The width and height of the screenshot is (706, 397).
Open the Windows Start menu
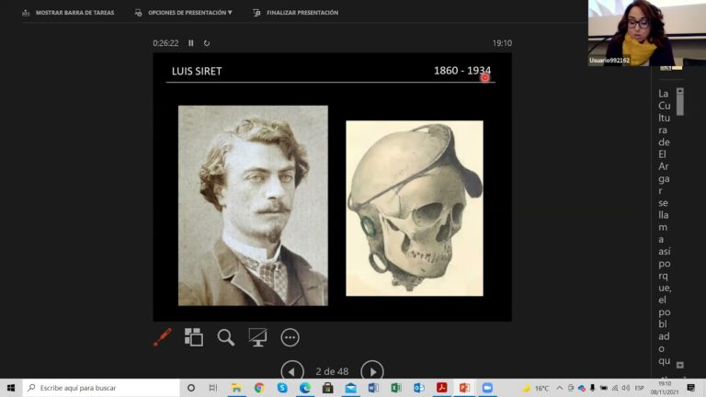(11, 388)
